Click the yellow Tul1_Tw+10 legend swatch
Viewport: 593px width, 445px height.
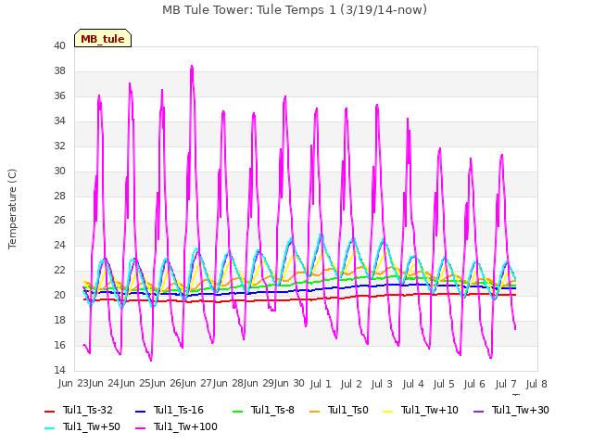click(x=387, y=412)
